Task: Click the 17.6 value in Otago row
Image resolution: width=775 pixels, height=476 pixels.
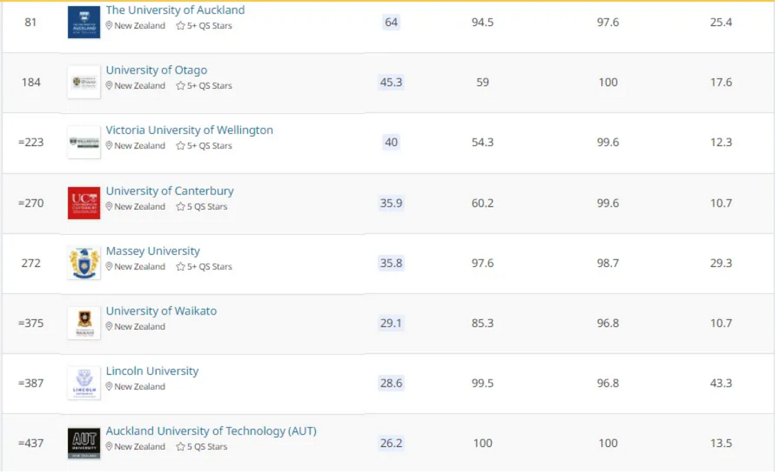Action: click(721, 82)
